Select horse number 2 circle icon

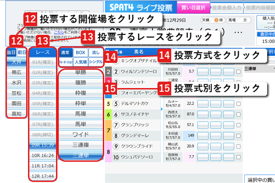[x=116, y=72]
